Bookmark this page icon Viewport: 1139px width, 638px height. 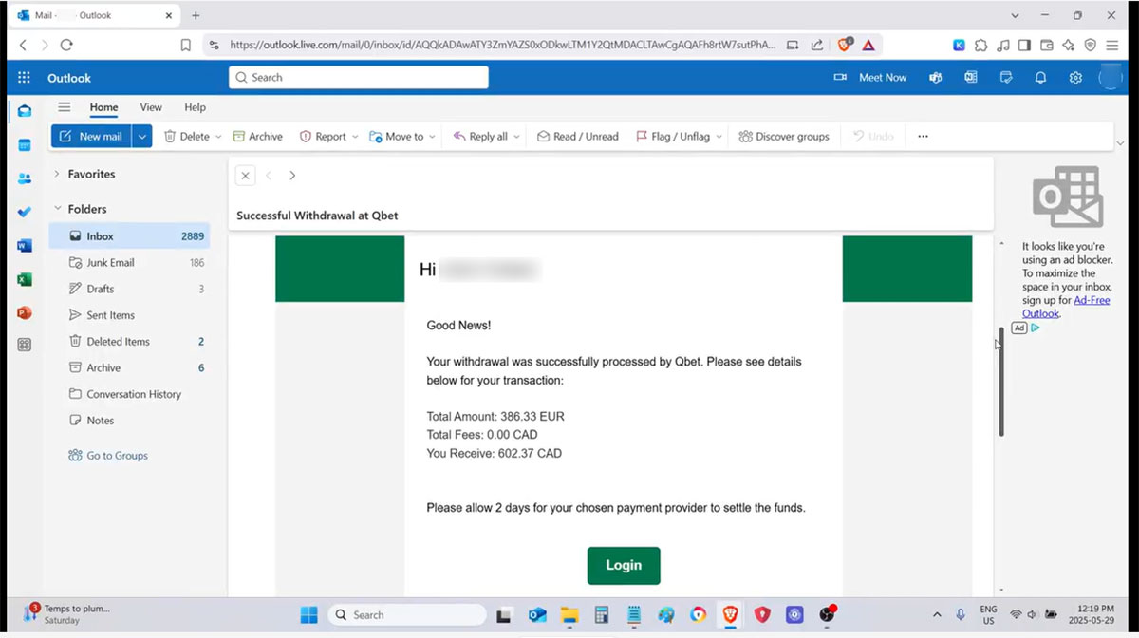[186, 45]
